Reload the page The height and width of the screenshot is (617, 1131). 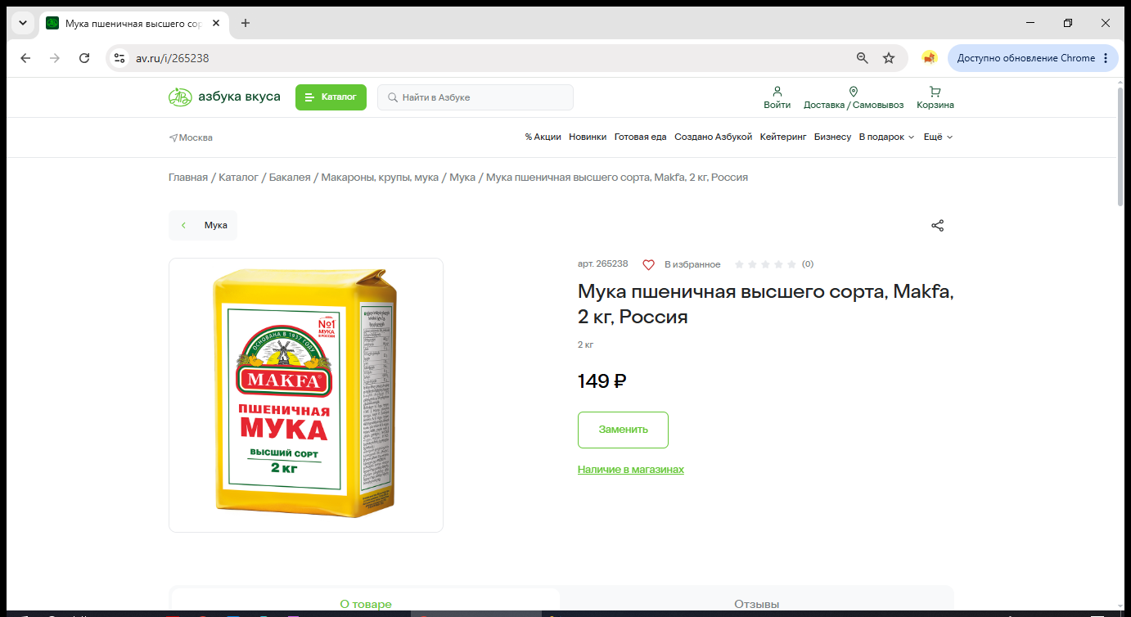(84, 58)
